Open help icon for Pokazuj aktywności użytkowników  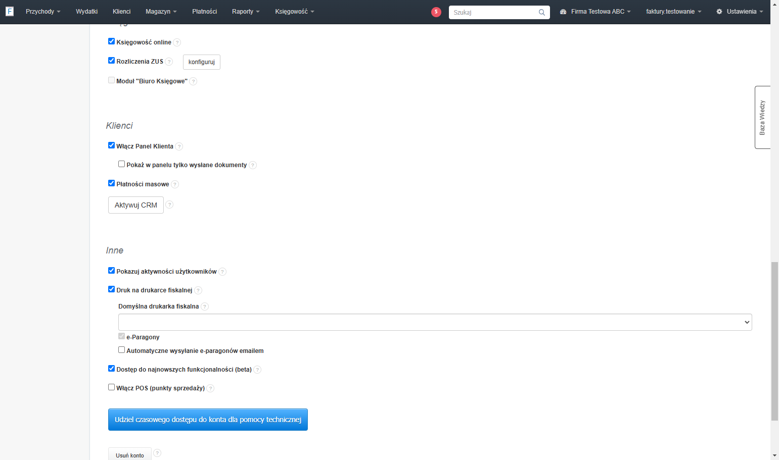tap(222, 272)
